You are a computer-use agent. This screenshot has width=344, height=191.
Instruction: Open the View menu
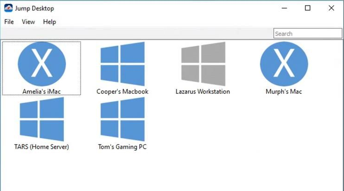coord(28,22)
